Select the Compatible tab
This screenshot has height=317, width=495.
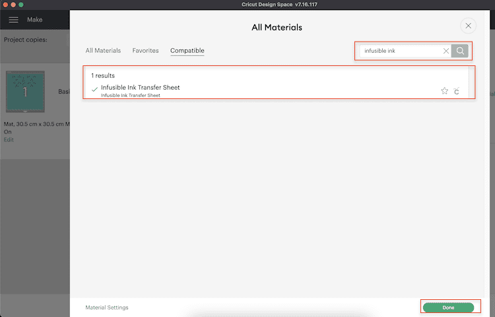click(187, 50)
